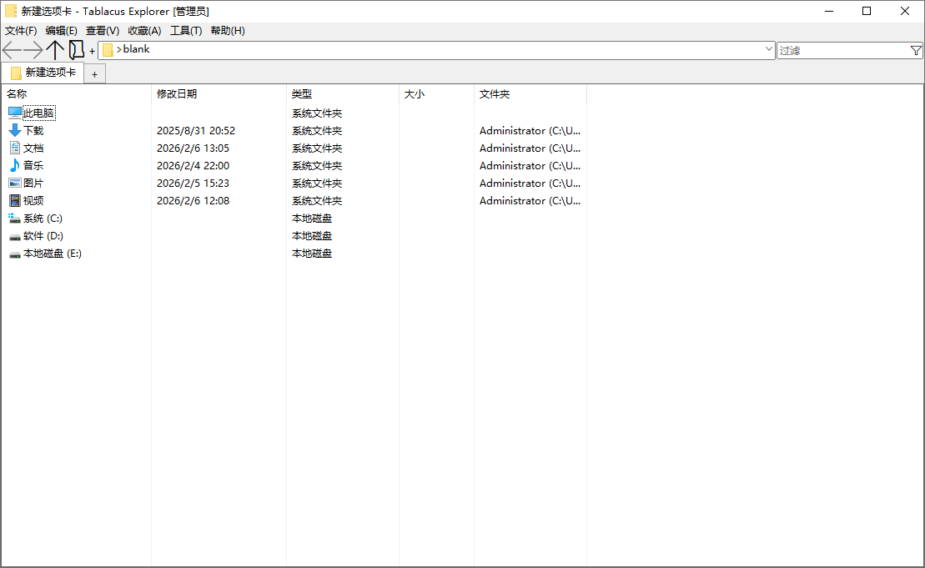Select the 新建选项卡 tab
925x568 pixels.
(x=43, y=73)
